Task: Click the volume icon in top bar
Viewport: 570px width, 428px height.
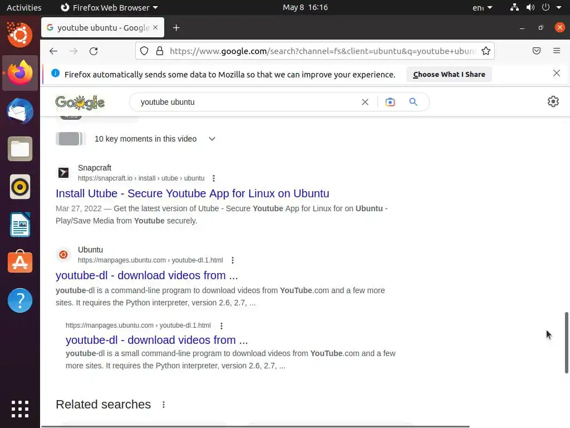Action: pyautogui.click(x=530, y=7)
